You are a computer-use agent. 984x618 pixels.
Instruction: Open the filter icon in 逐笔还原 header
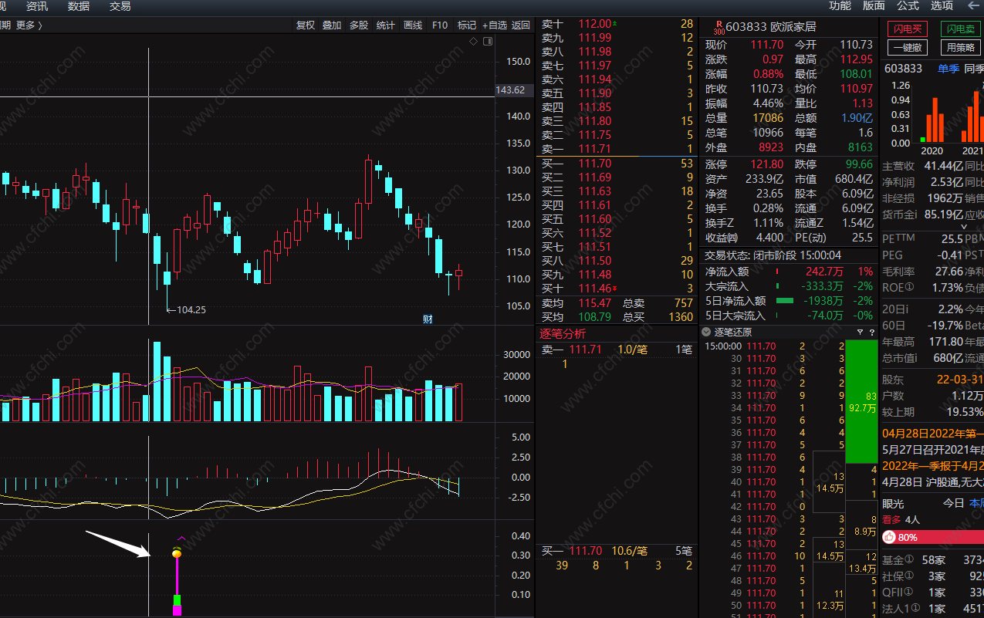[860, 332]
